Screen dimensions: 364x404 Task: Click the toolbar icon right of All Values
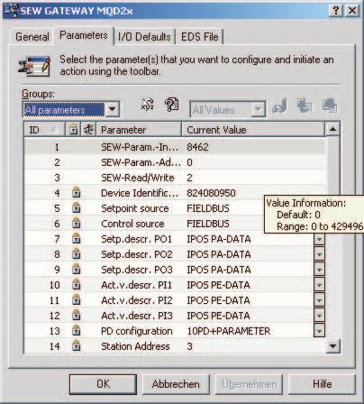point(280,106)
